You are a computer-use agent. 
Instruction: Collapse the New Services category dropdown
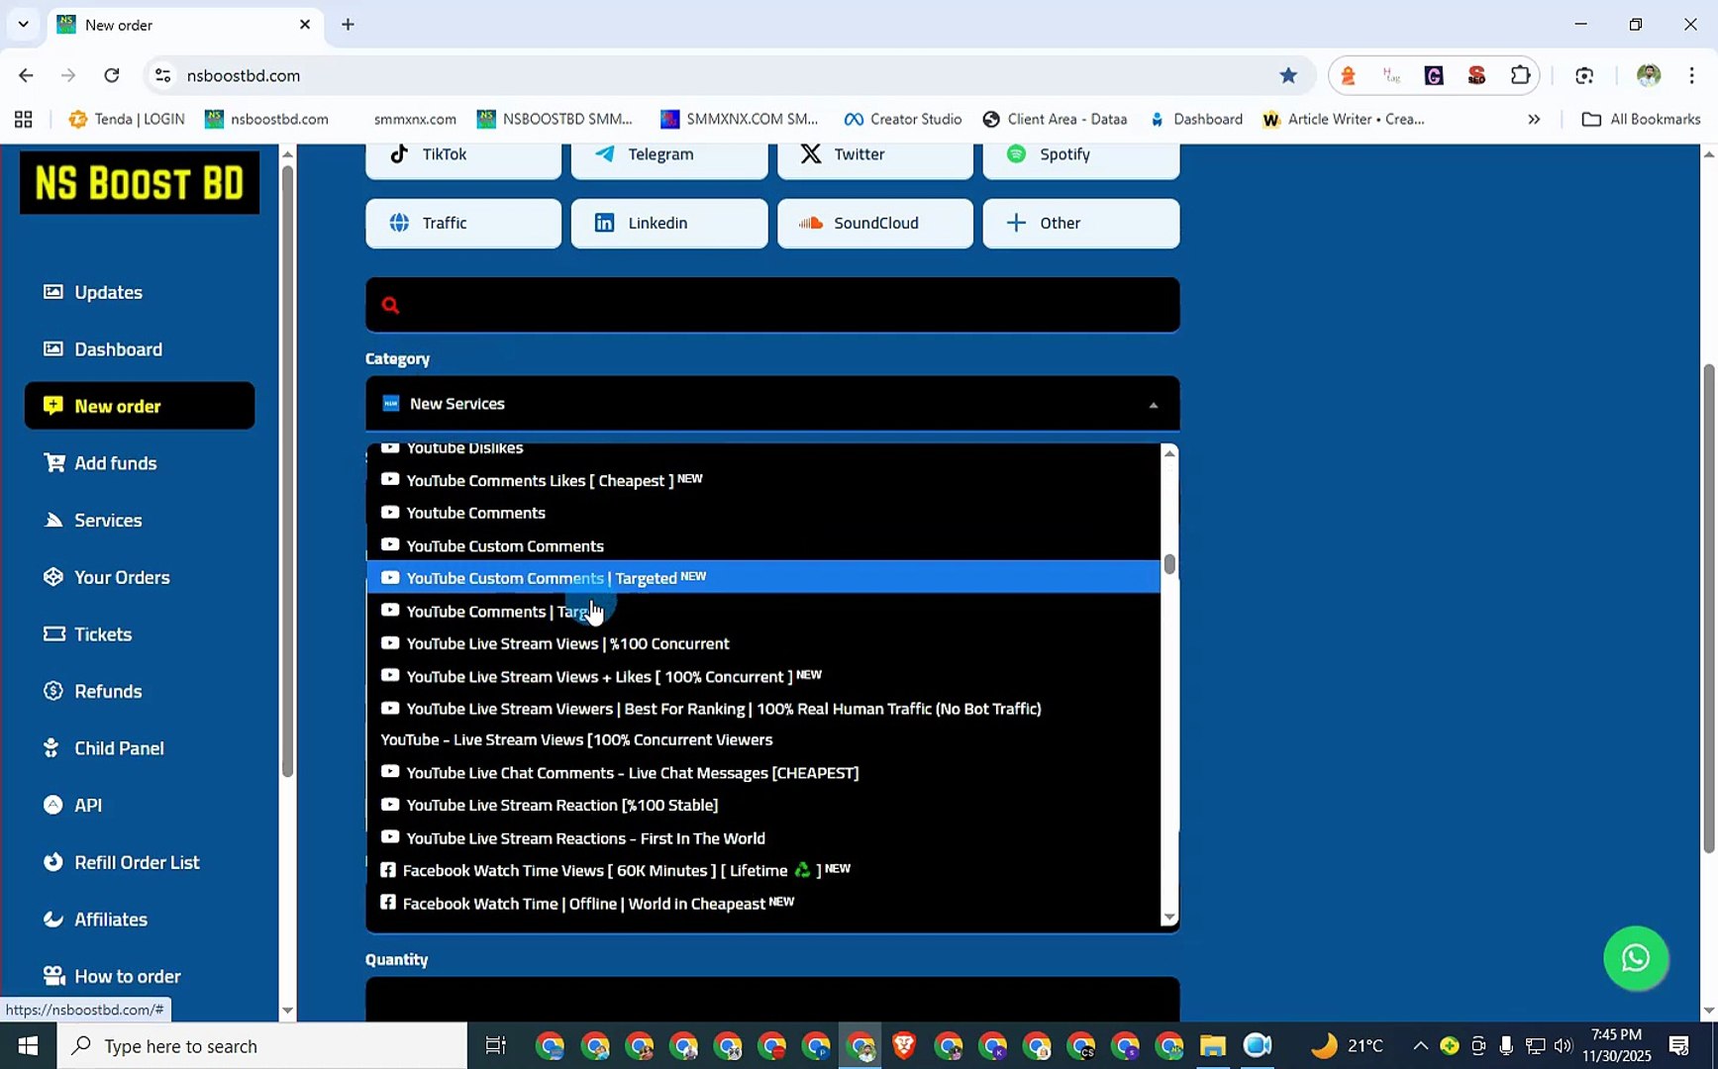[x=1152, y=404]
